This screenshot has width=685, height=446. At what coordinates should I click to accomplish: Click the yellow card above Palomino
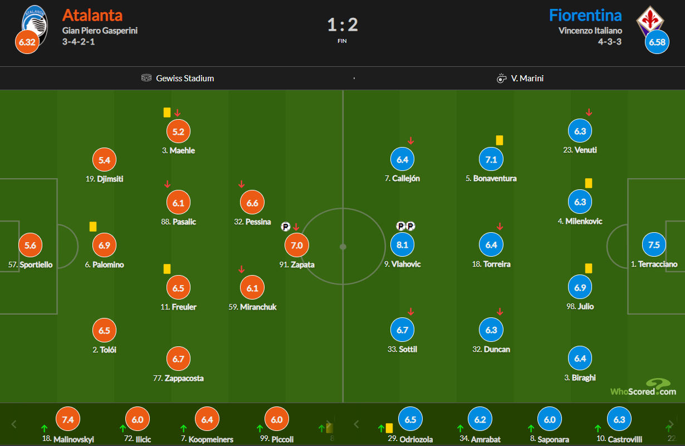point(93,227)
